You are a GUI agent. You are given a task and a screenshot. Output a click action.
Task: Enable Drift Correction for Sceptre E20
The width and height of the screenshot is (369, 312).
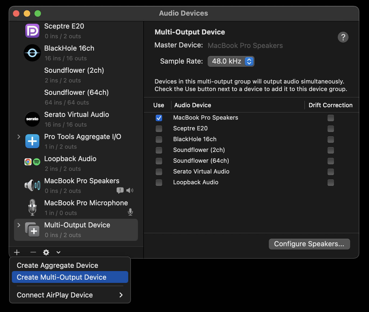coord(331,129)
